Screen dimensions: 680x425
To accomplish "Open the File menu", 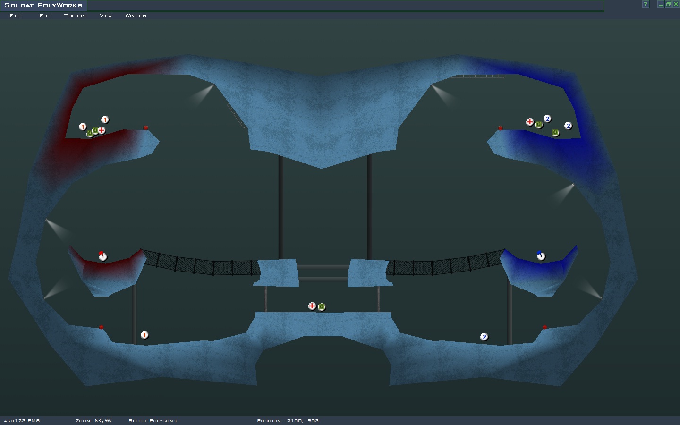I will click(x=15, y=16).
